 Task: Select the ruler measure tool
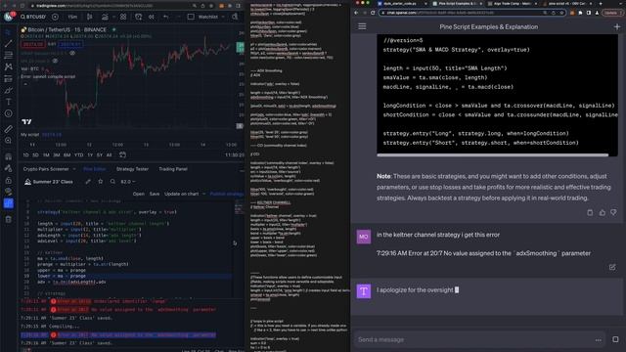click(x=9, y=129)
